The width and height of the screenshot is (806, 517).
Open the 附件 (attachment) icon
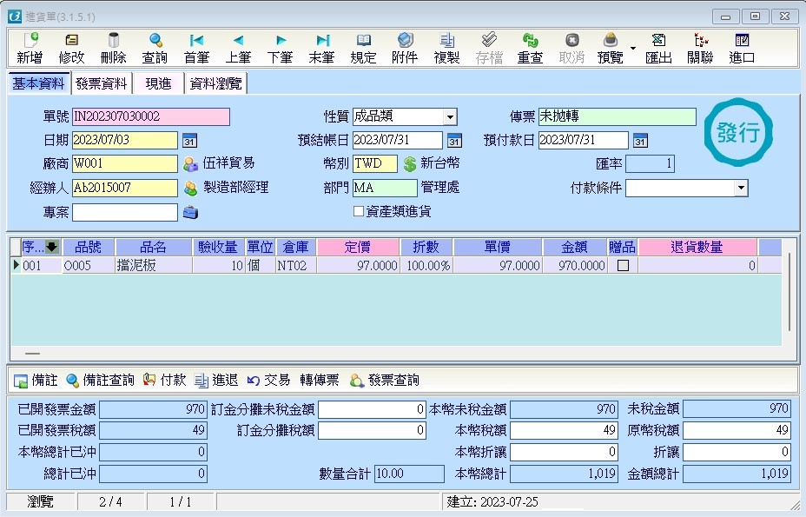click(405, 49)
